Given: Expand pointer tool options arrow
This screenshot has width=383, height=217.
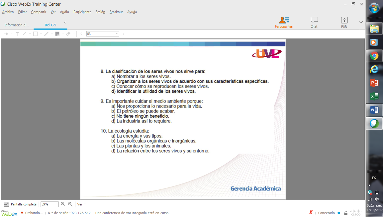Looking at the screenshot, I should [x=12, y=34].
